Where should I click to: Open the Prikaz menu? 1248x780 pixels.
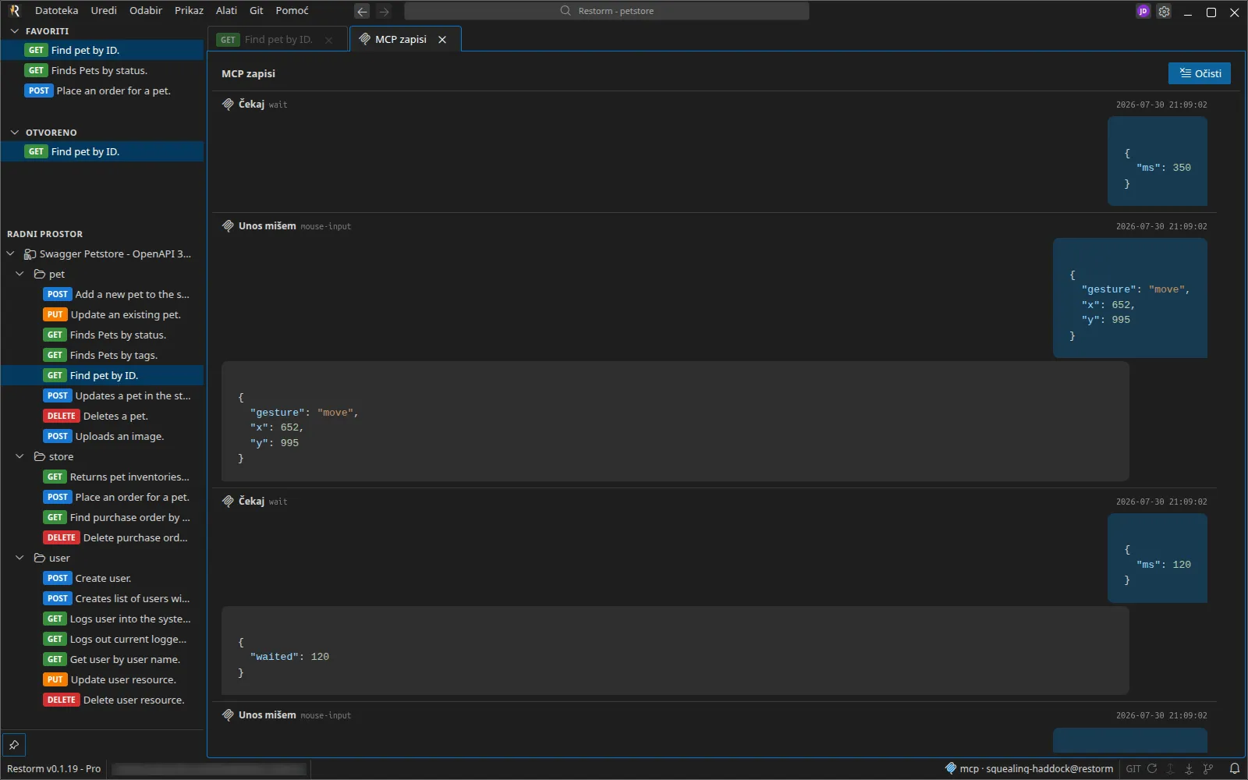pos(189,11)
